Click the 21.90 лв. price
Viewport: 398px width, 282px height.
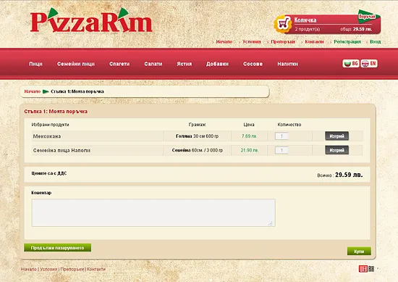point(250,150)
